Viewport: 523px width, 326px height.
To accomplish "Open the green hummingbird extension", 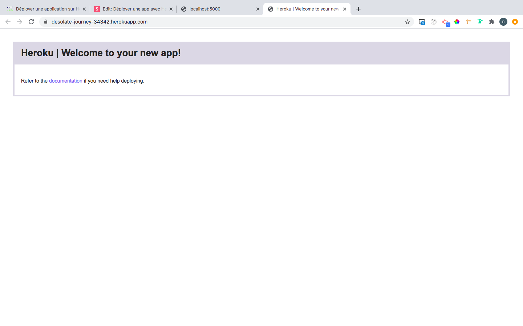I will 480,22.
